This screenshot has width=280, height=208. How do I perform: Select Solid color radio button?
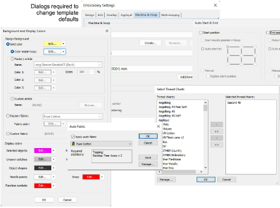[8, 44]
